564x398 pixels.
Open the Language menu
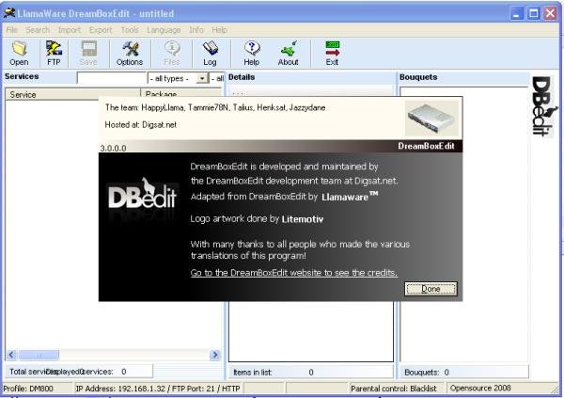[x=164, y=30]
